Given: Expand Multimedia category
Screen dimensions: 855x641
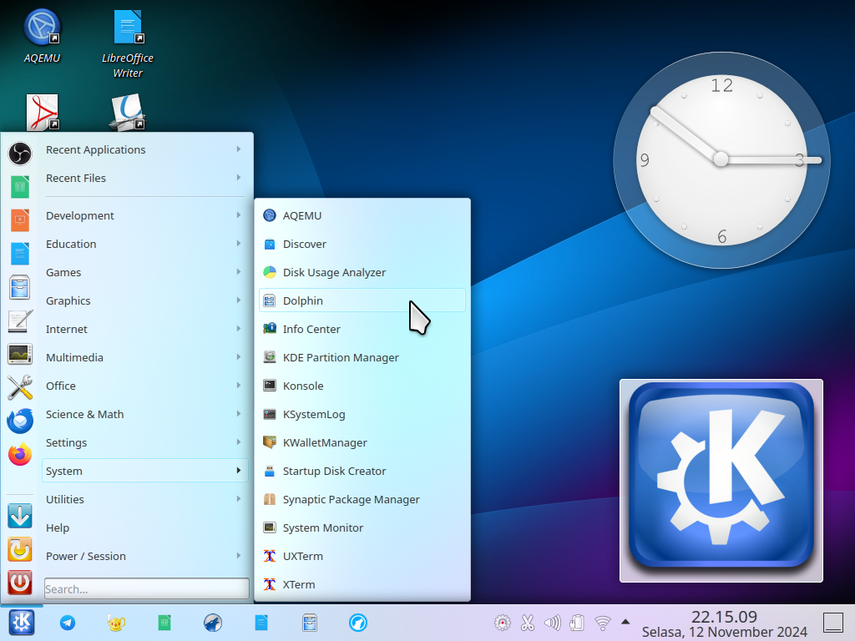Looking at the screenshot, I should click(x=145, y=357).
